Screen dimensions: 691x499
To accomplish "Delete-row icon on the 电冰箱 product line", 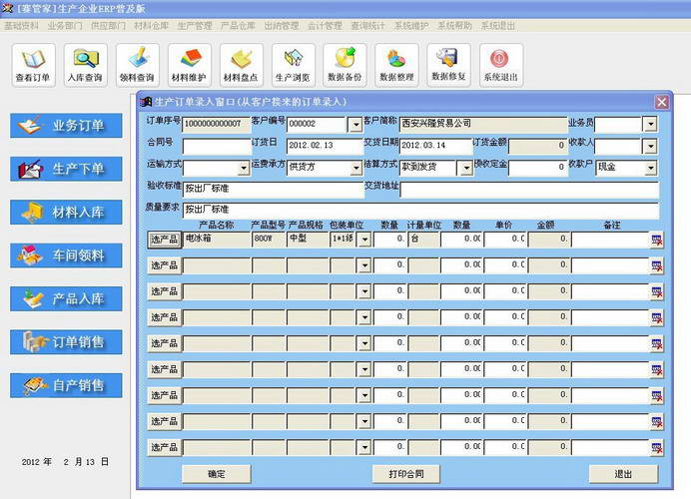I will click(x=657, y=241).
